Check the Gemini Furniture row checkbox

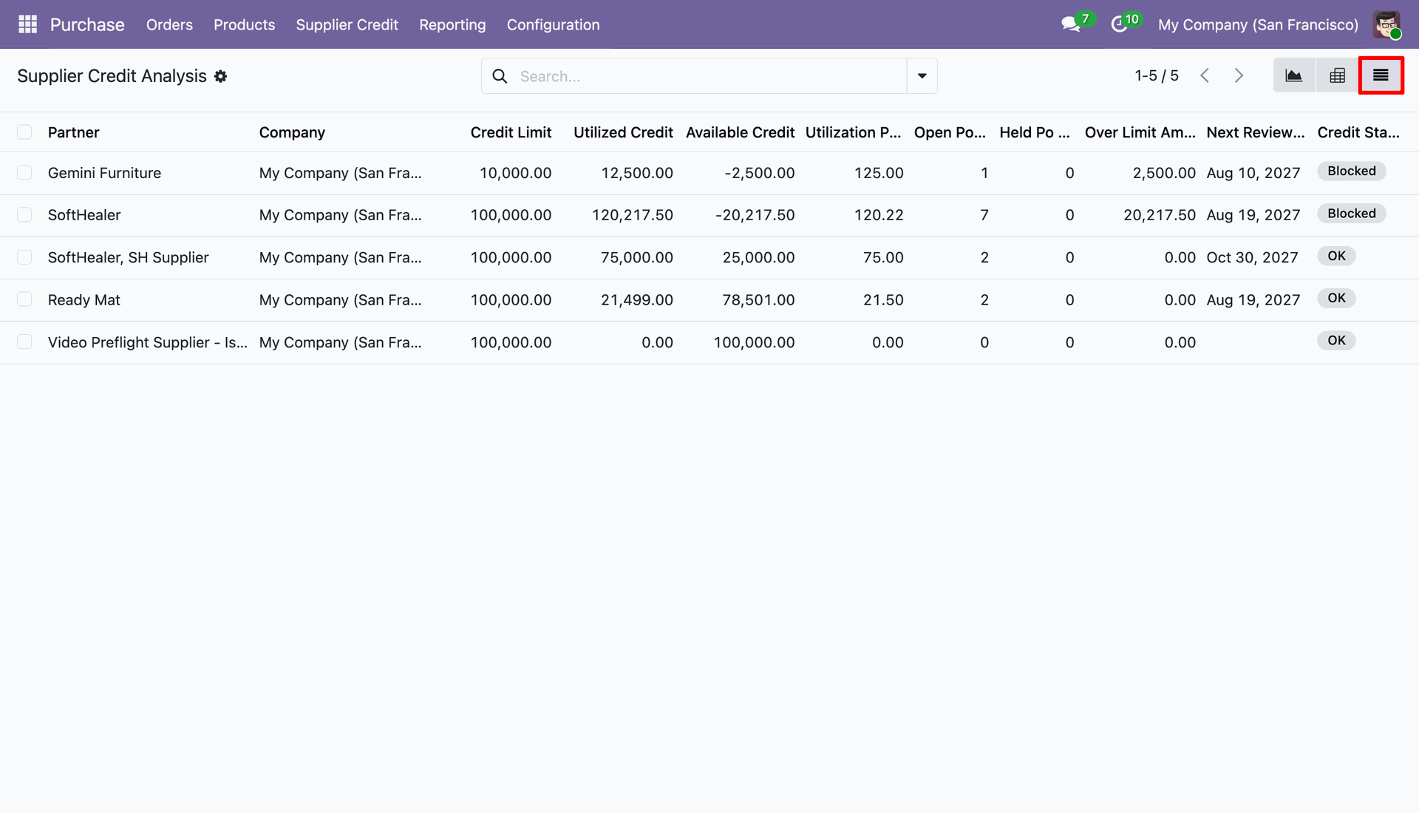coord(24,173)
